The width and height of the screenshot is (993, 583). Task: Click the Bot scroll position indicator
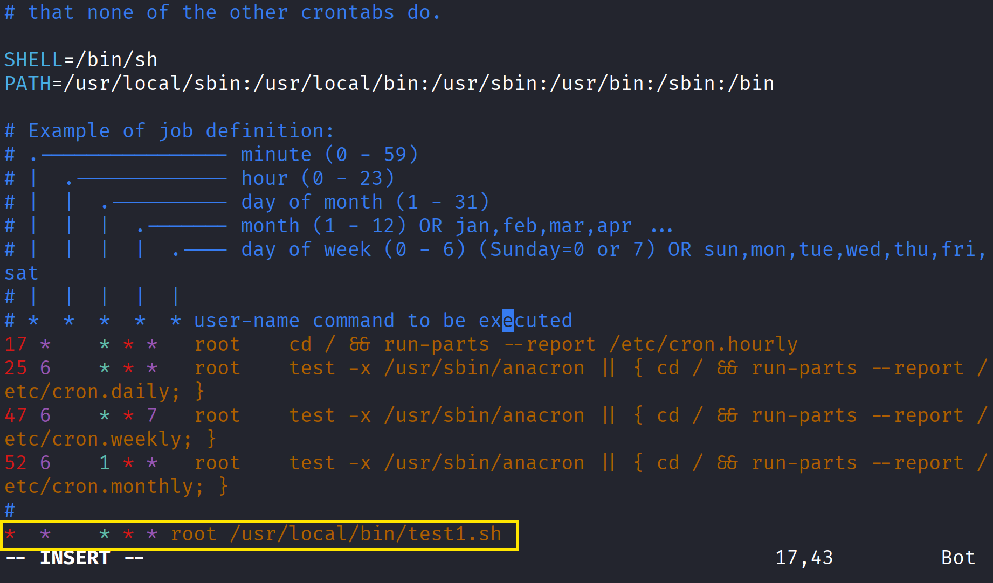pyautogui.click(x=958, y=558)
